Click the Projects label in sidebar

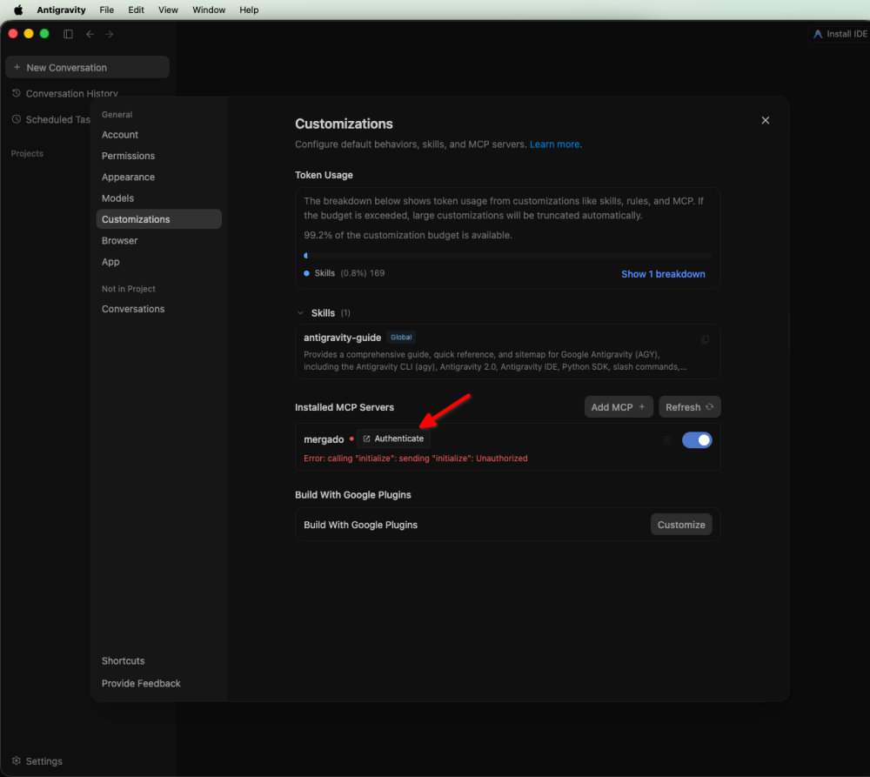[27, 154]
